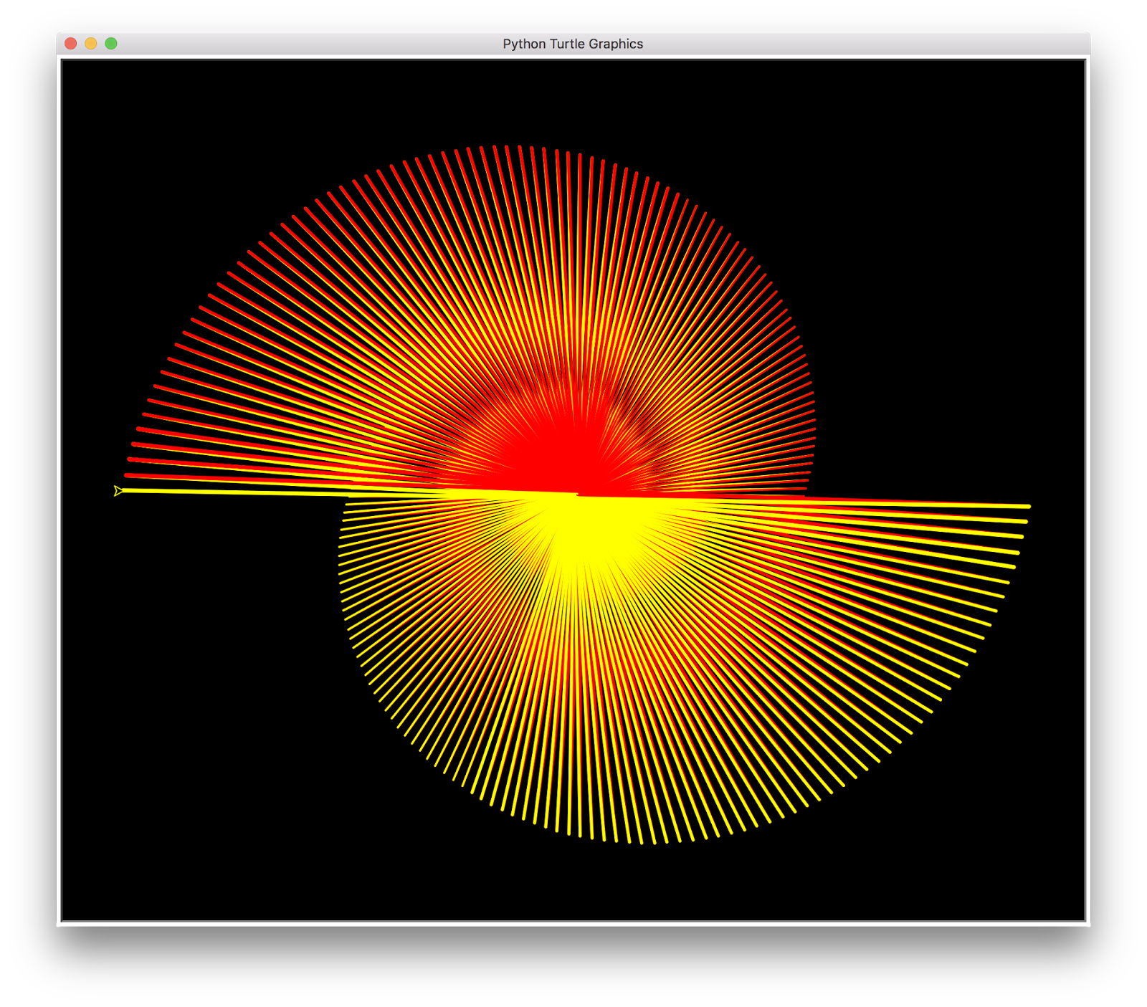Click the green zoom button in the title bar
Image resolution: width=1147 pixels, height=1007 pixels.
[110, 43]
